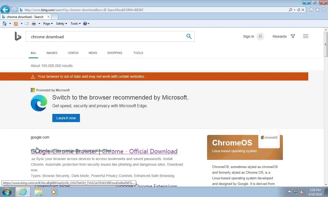Click the Print icon in command bar
This screenshot has width=328, height=197.
pos(34,24)
